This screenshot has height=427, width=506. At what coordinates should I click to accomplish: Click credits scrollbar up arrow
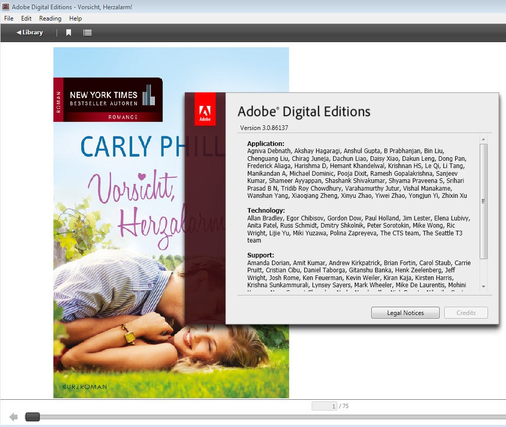(483, 139)
